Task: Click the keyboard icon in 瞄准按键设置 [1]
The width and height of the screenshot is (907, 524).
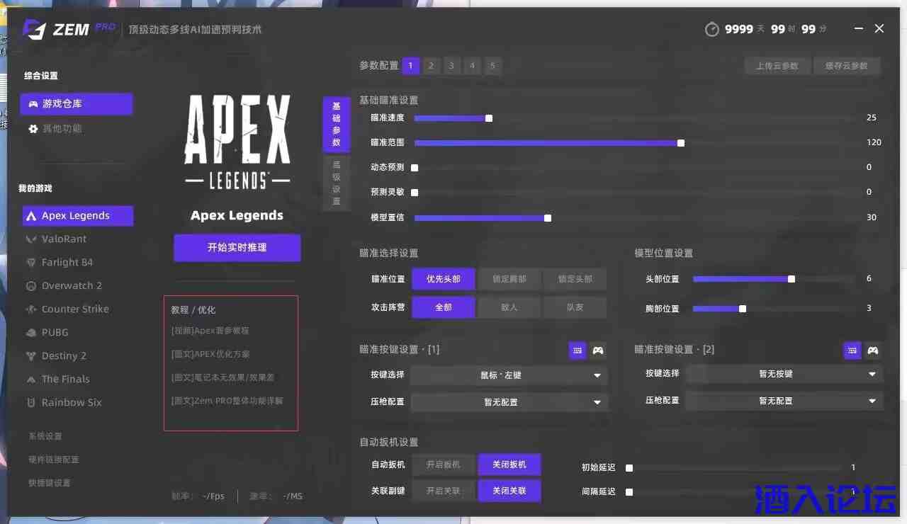Action: coord(578,350)
